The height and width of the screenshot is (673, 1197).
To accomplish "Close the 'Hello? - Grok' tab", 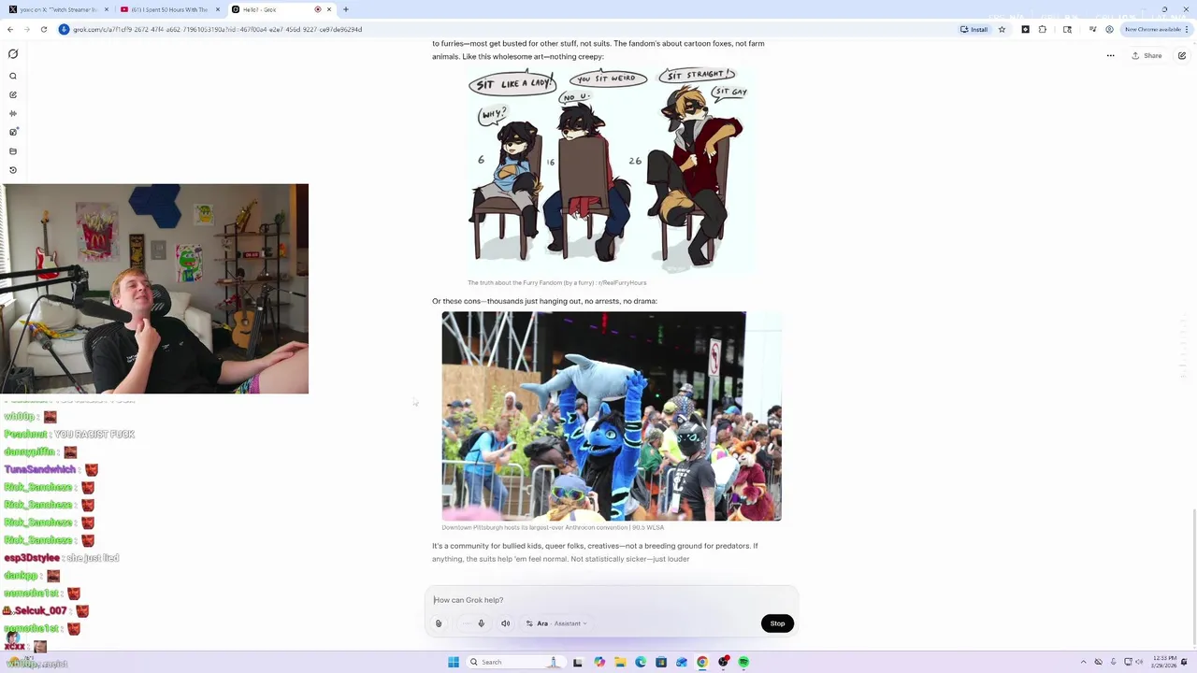I will coord(329,9).
